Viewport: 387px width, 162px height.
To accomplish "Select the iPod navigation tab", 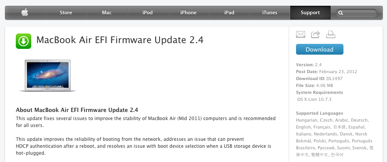I will [x=148, y=13].
